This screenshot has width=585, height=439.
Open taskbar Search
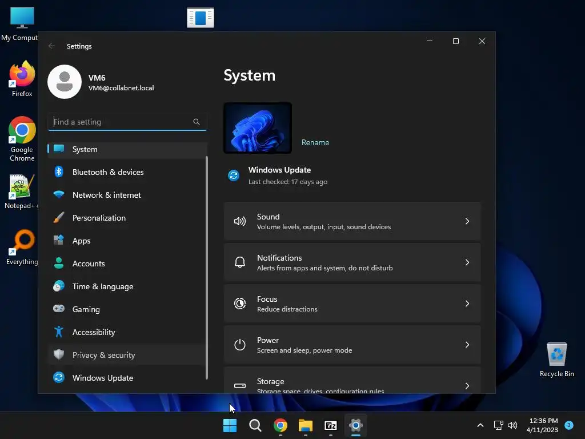click(255, 425)
